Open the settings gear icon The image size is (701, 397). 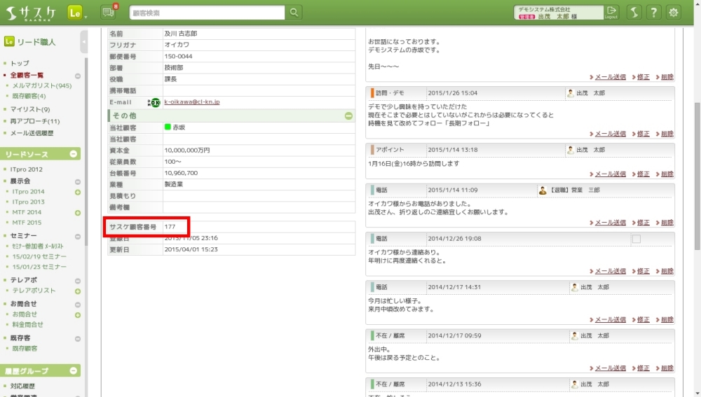click(x=674, y=13)
